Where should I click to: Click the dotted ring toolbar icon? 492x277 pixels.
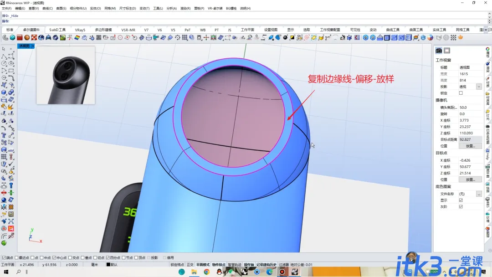click(178, 38)
